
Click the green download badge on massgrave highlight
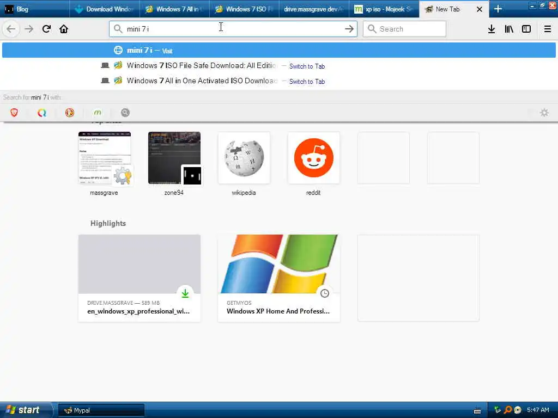(185, 293)
